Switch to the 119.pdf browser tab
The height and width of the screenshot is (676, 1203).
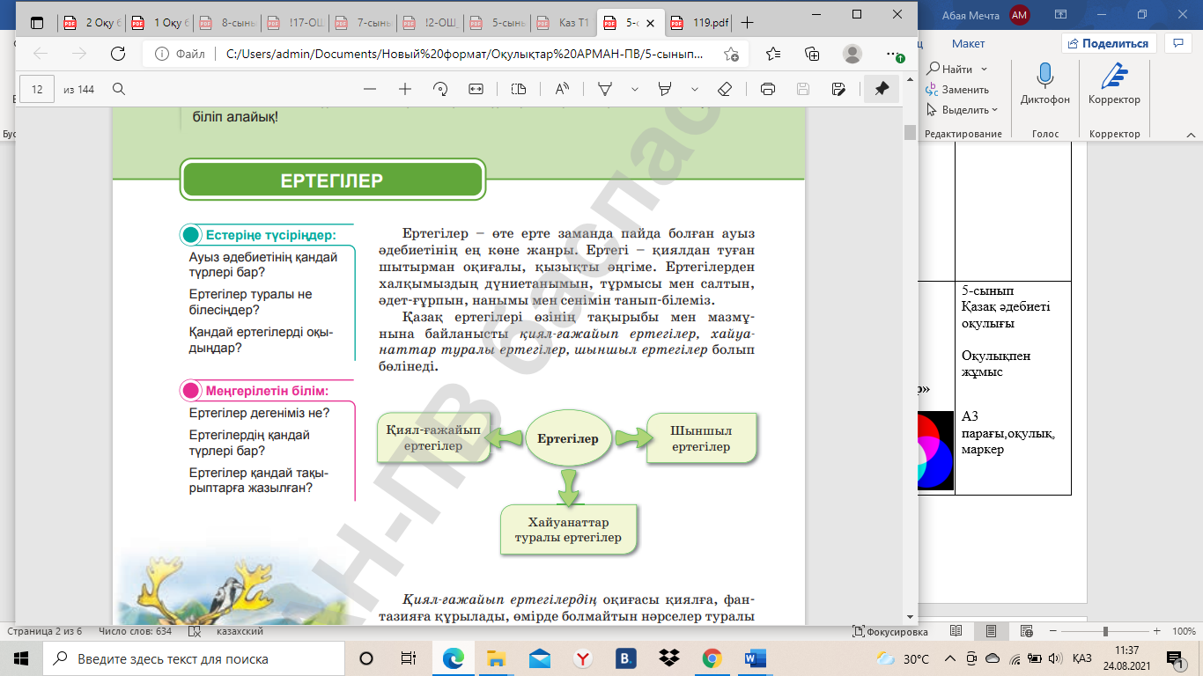coord(697,22)
